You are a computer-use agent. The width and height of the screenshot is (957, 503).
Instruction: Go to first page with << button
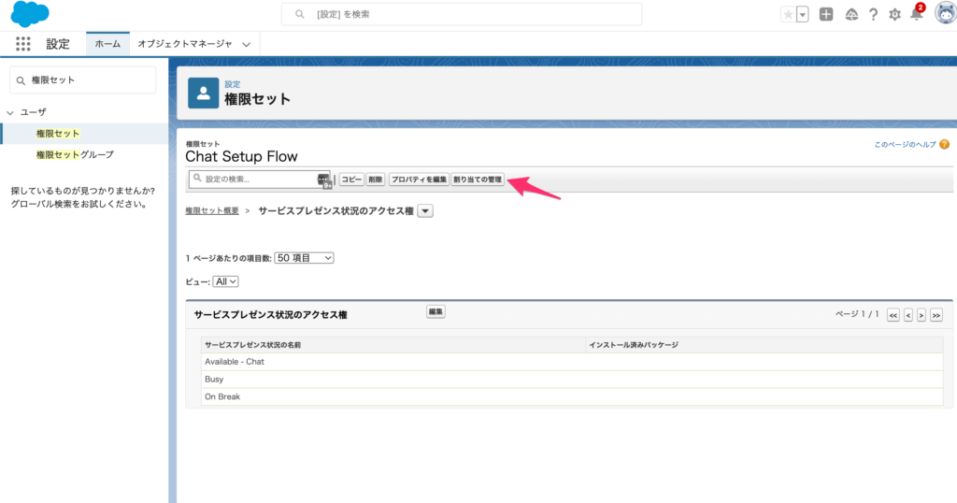[893, 315]
